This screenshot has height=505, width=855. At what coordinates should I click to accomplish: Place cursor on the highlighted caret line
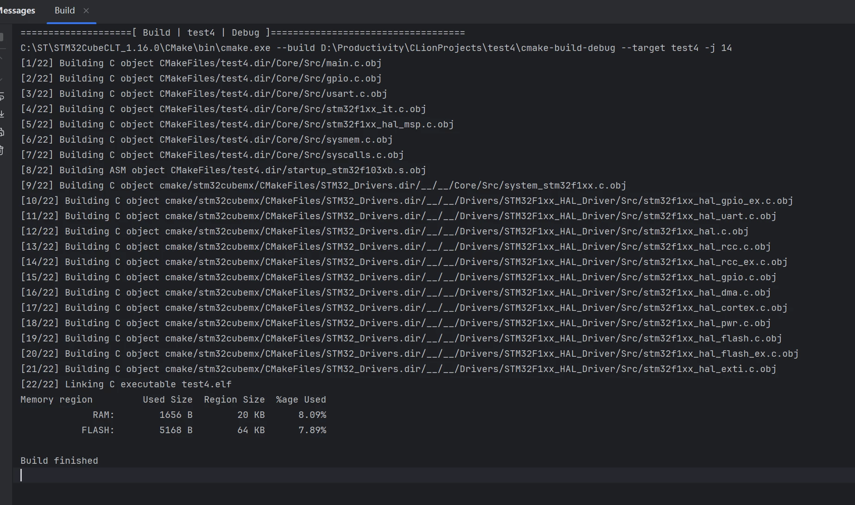click(x=434, y=475)
